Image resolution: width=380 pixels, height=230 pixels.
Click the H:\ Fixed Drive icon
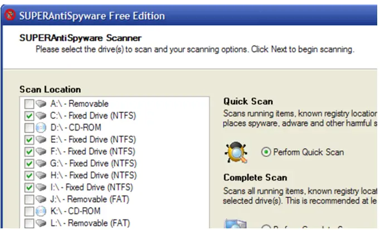[x=41, y=176]
